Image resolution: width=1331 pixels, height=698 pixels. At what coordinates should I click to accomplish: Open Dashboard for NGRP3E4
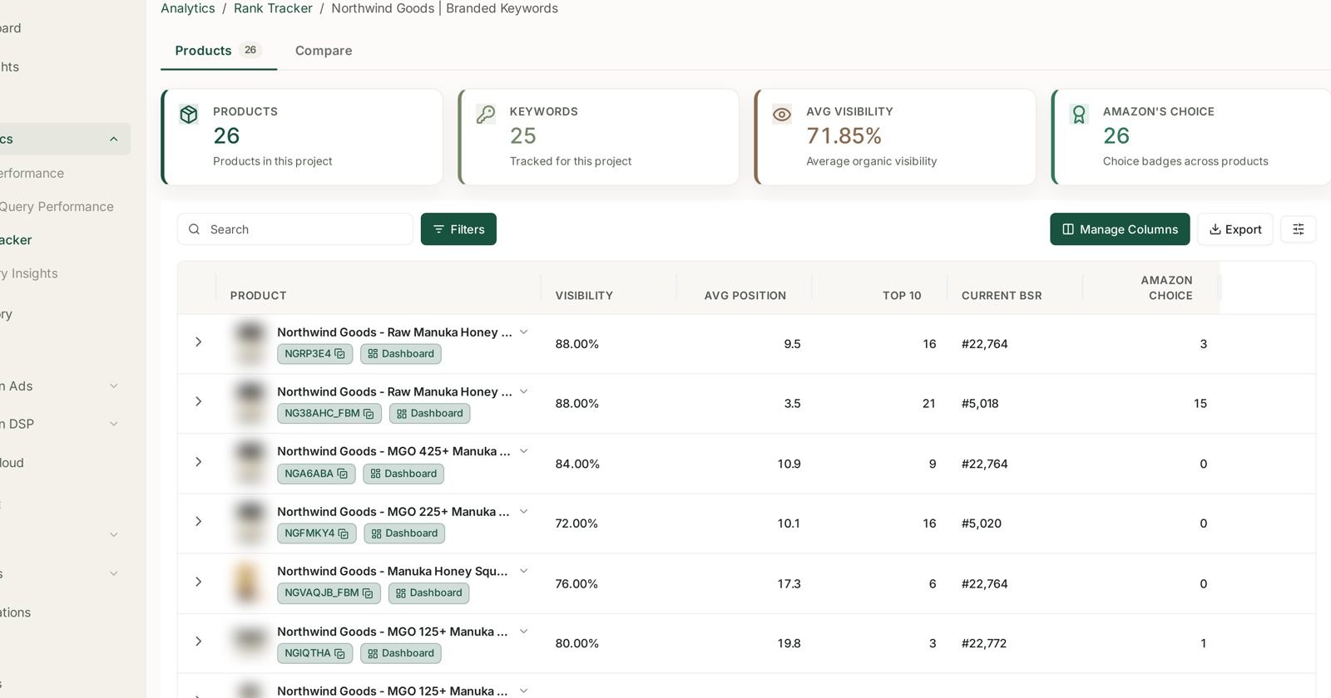(x=401, y=354)
